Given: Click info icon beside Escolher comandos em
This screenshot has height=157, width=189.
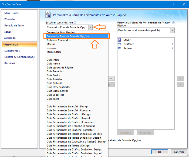Looking at the screenshot, I should click(75, 23).
